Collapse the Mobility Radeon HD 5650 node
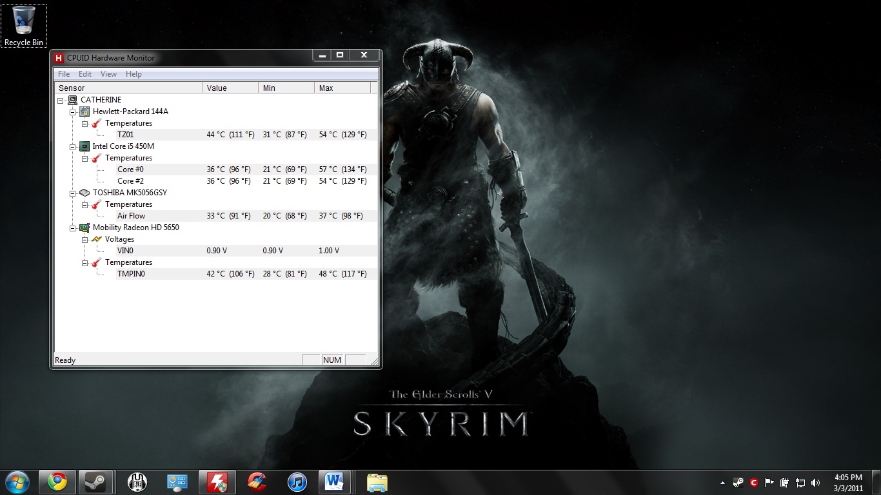The height and width of the screenshot is (495, 881). 73,228
